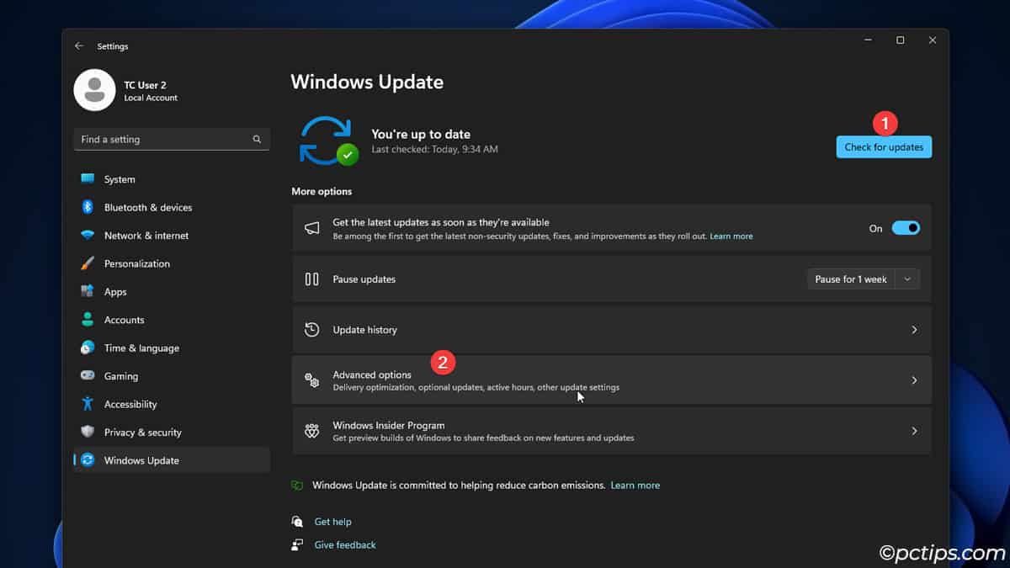The width and height of the screenshot is (1010, 568).
Task: Expand Update history with its chevron
Action: 914,330
